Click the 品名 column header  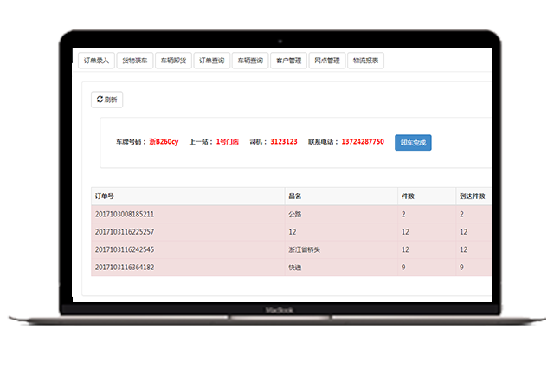pyautogui.click(x=294, y=197)
